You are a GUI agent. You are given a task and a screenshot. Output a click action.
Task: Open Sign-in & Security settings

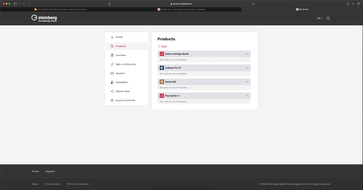(x=126, y=64)
